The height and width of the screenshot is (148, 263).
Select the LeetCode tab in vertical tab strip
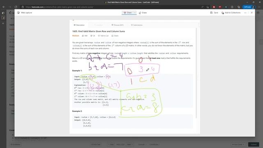pyautogui.click(x=3, y=18)
